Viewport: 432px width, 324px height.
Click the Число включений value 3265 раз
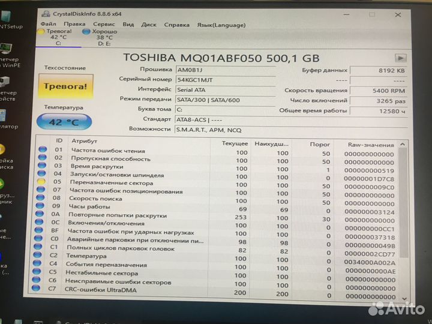tap(379, 101)
